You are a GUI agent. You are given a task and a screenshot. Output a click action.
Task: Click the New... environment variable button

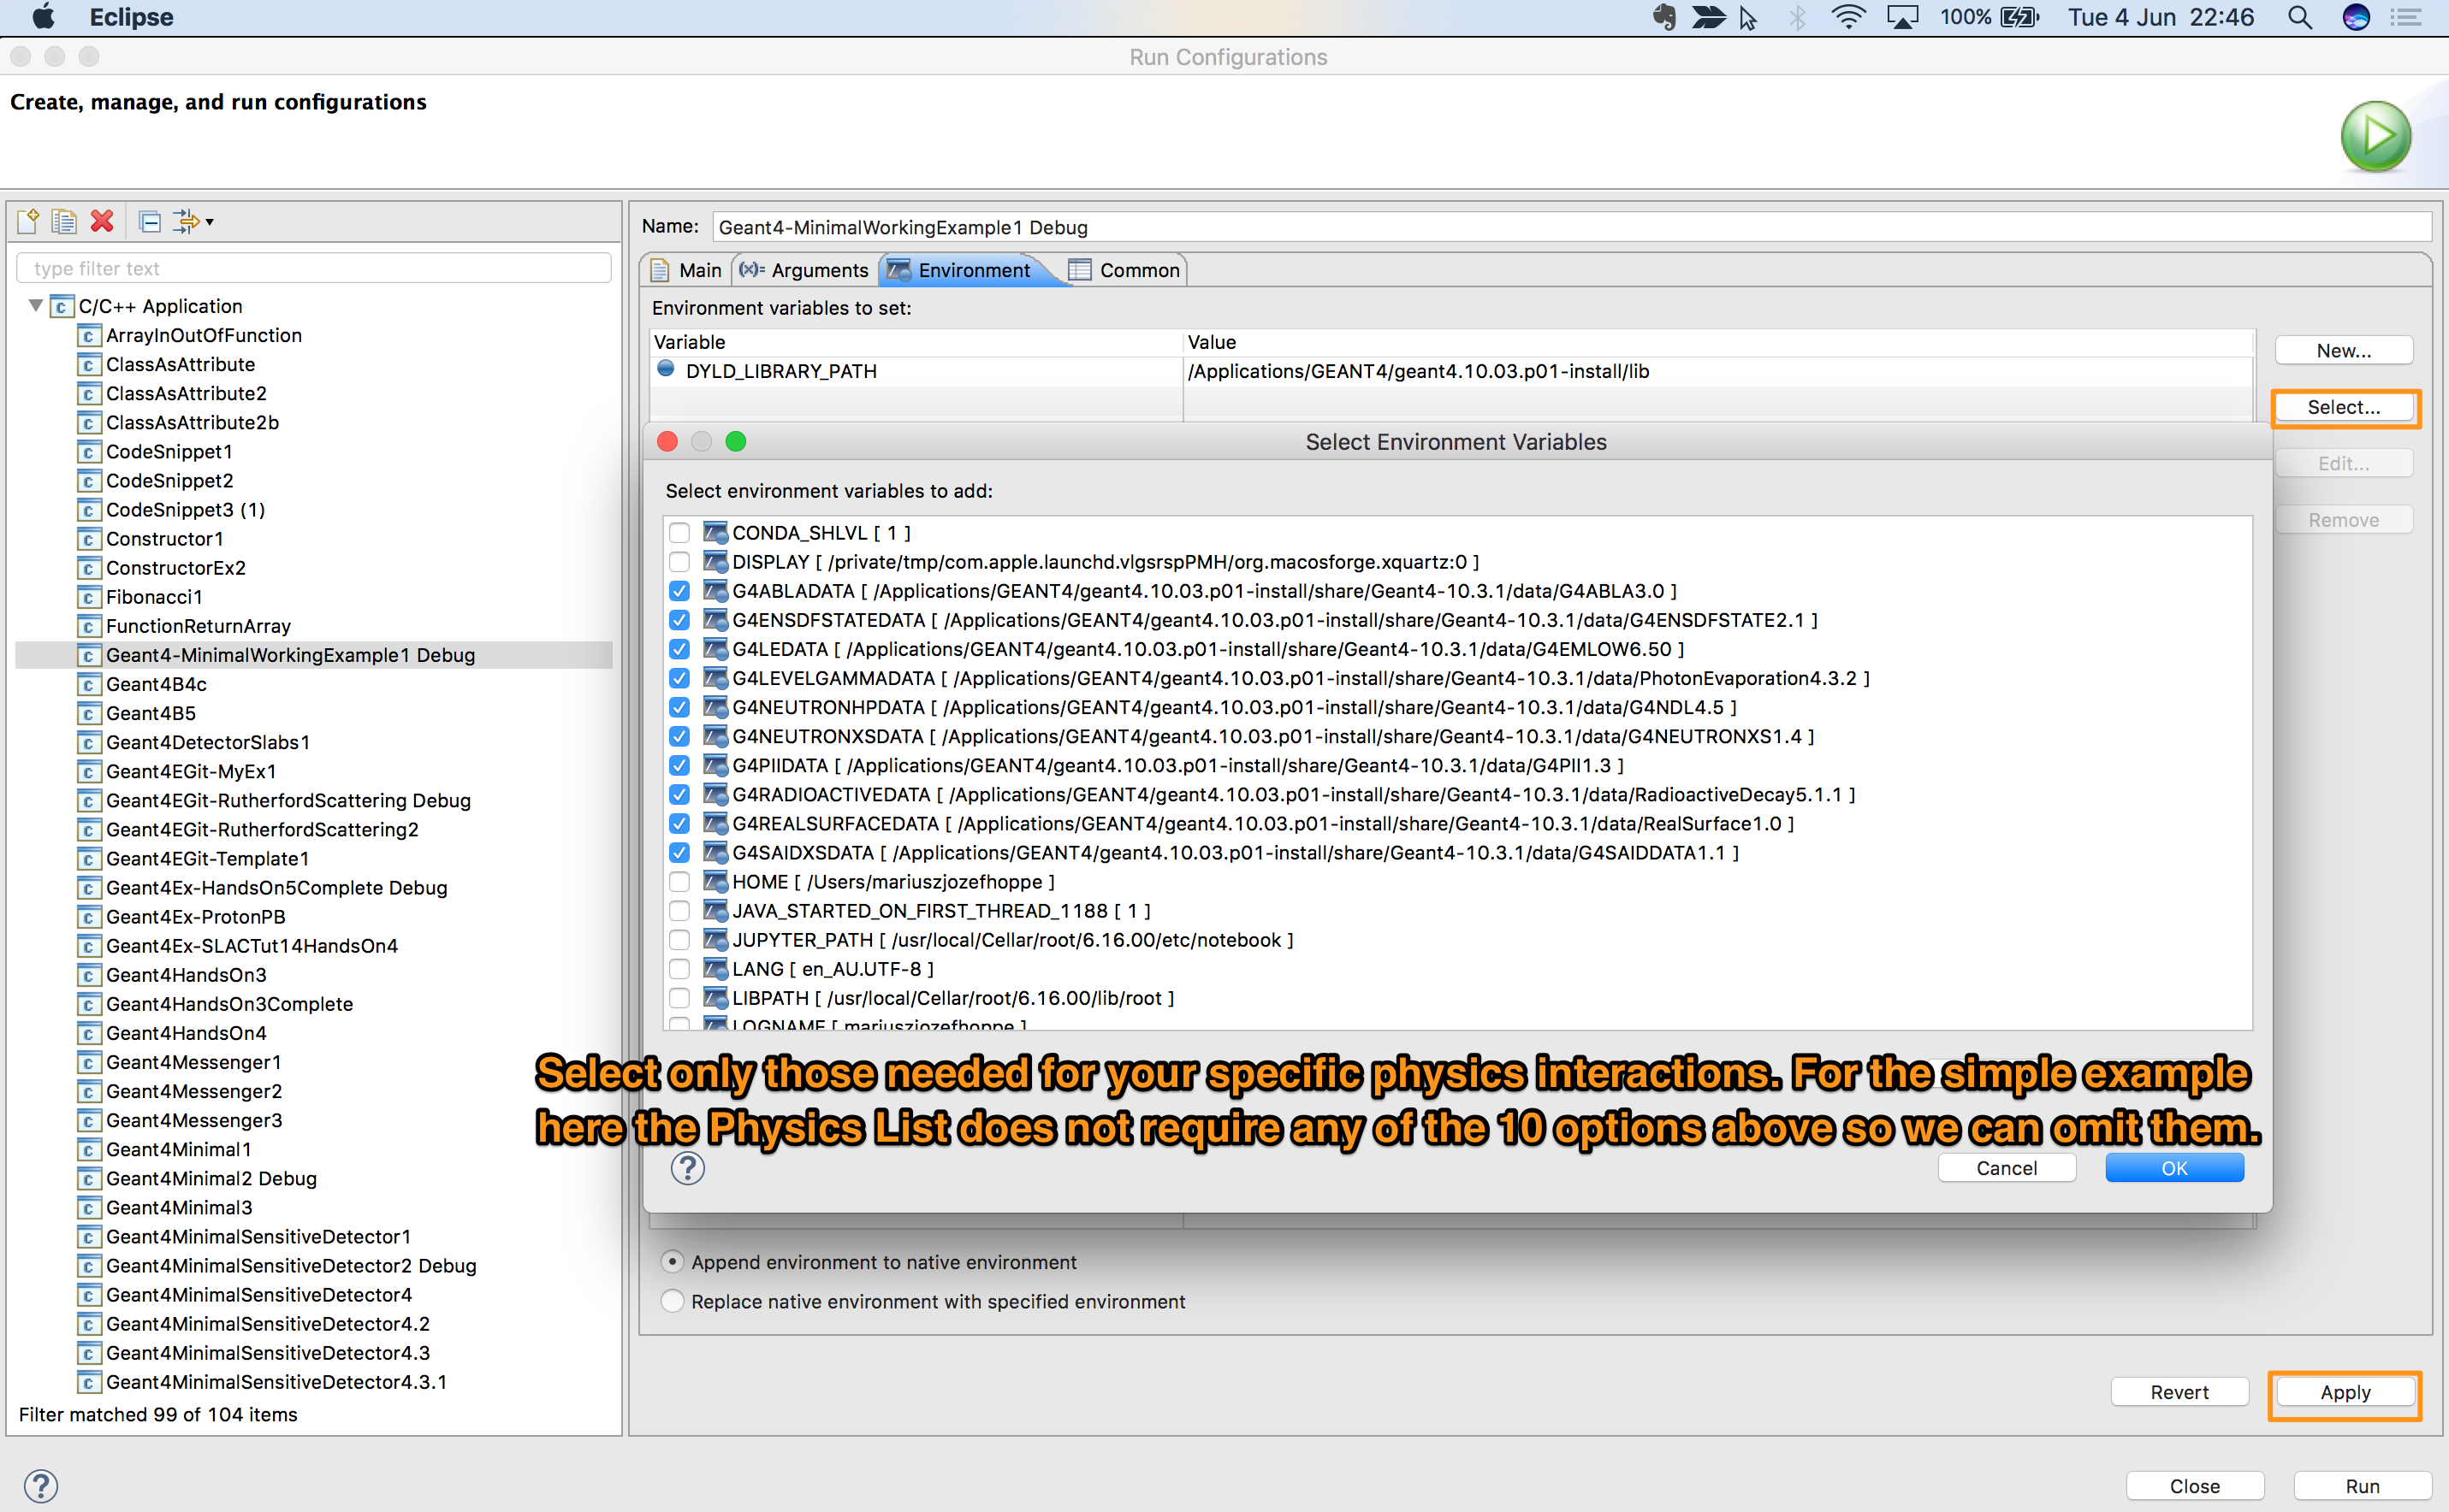2343,351
